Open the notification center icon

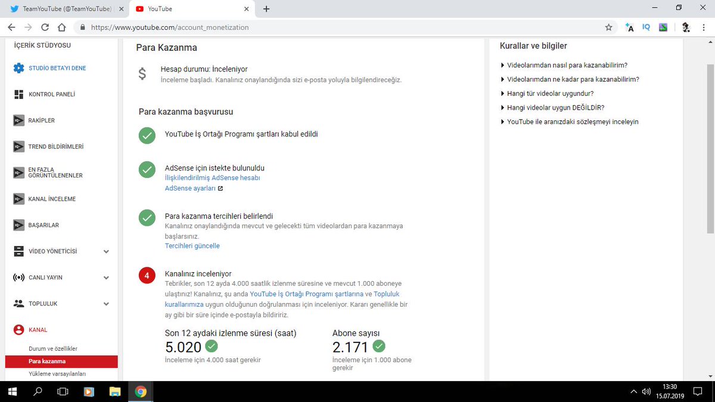tap(698, 391)
